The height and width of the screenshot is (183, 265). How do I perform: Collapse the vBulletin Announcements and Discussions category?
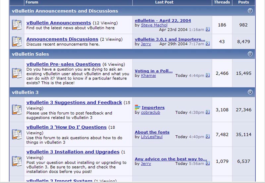[250, 11]
